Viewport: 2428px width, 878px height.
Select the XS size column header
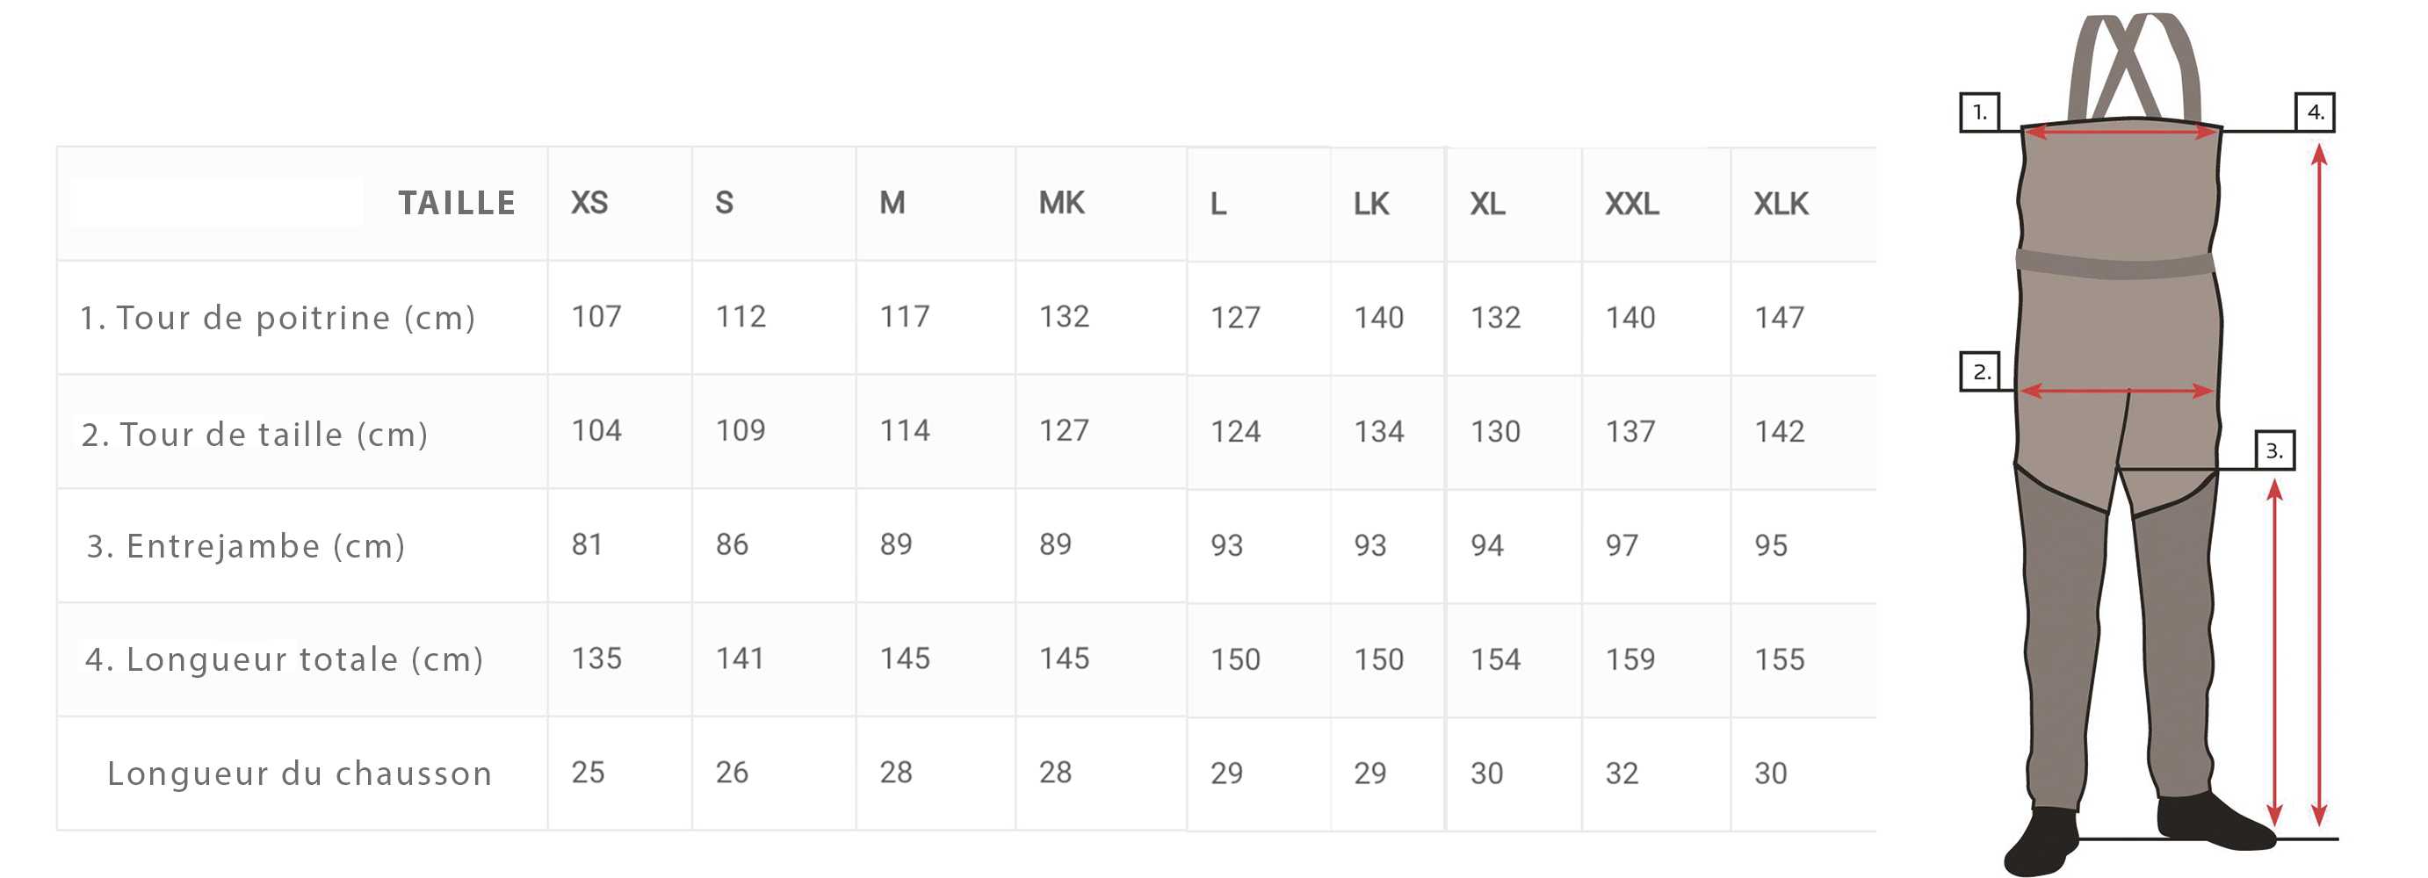(x=589, y=203)
